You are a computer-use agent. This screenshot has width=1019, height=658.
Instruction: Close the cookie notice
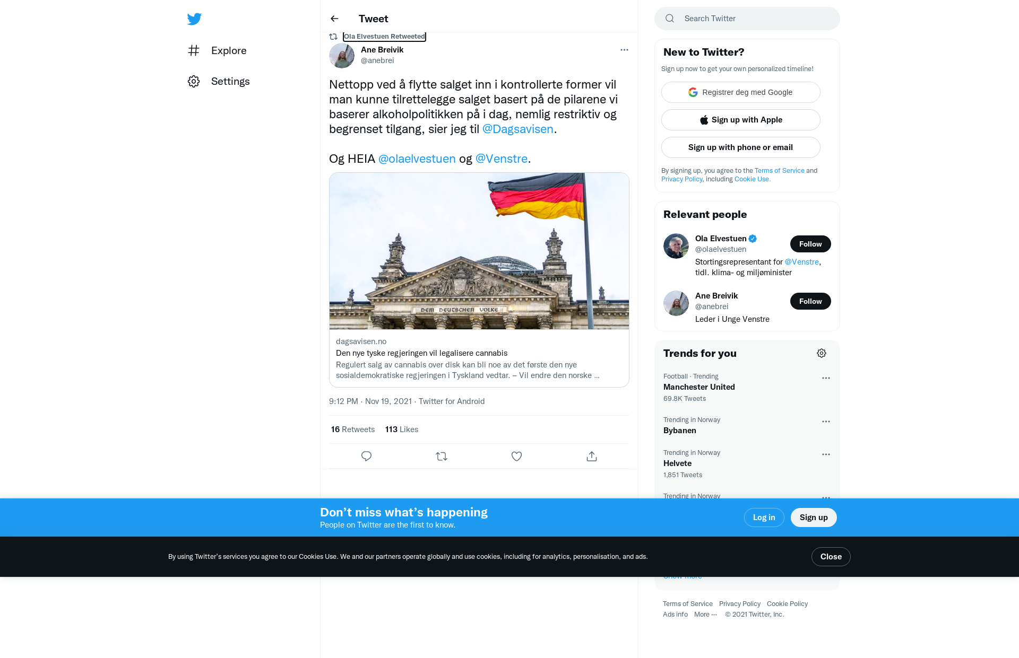[831, 557]
